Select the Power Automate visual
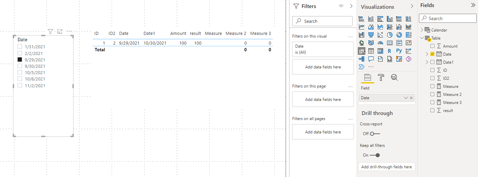The height and width of the screenshot is (177, 478). pyautogui.click(x=362, y=67)
